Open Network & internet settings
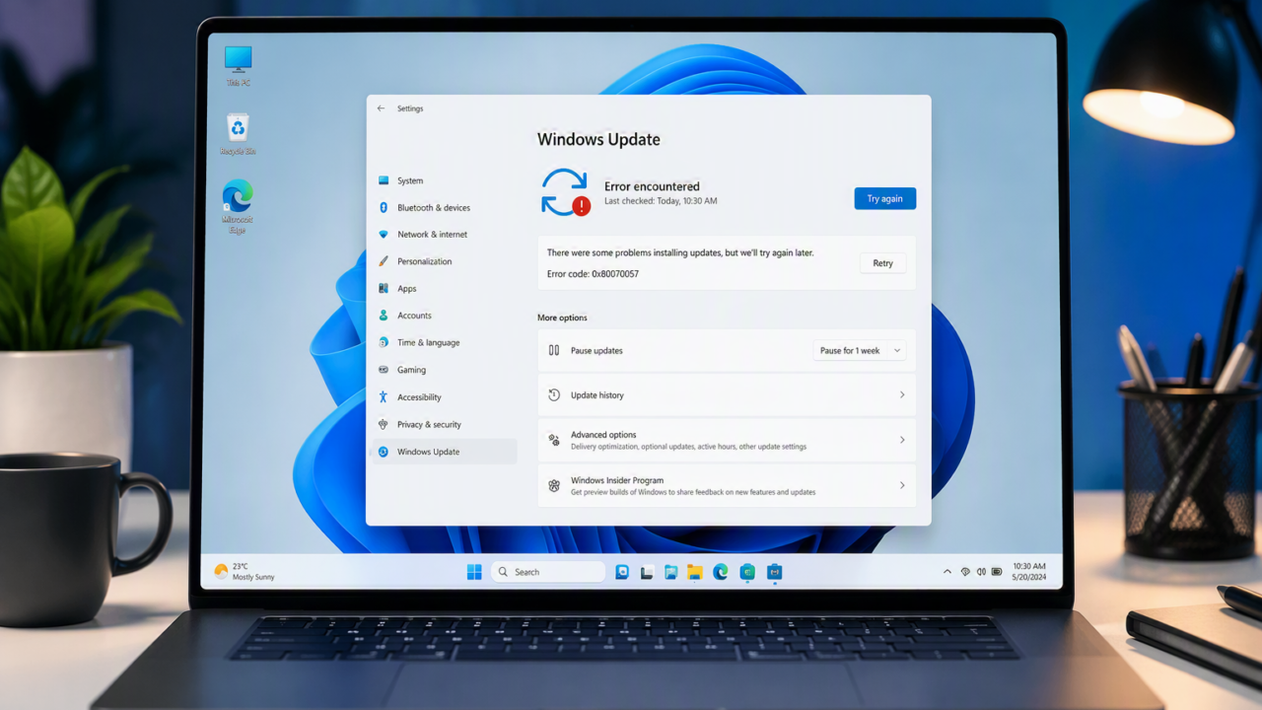The image size is (1262, 710). pyautogui.click(x=443, y=235)
